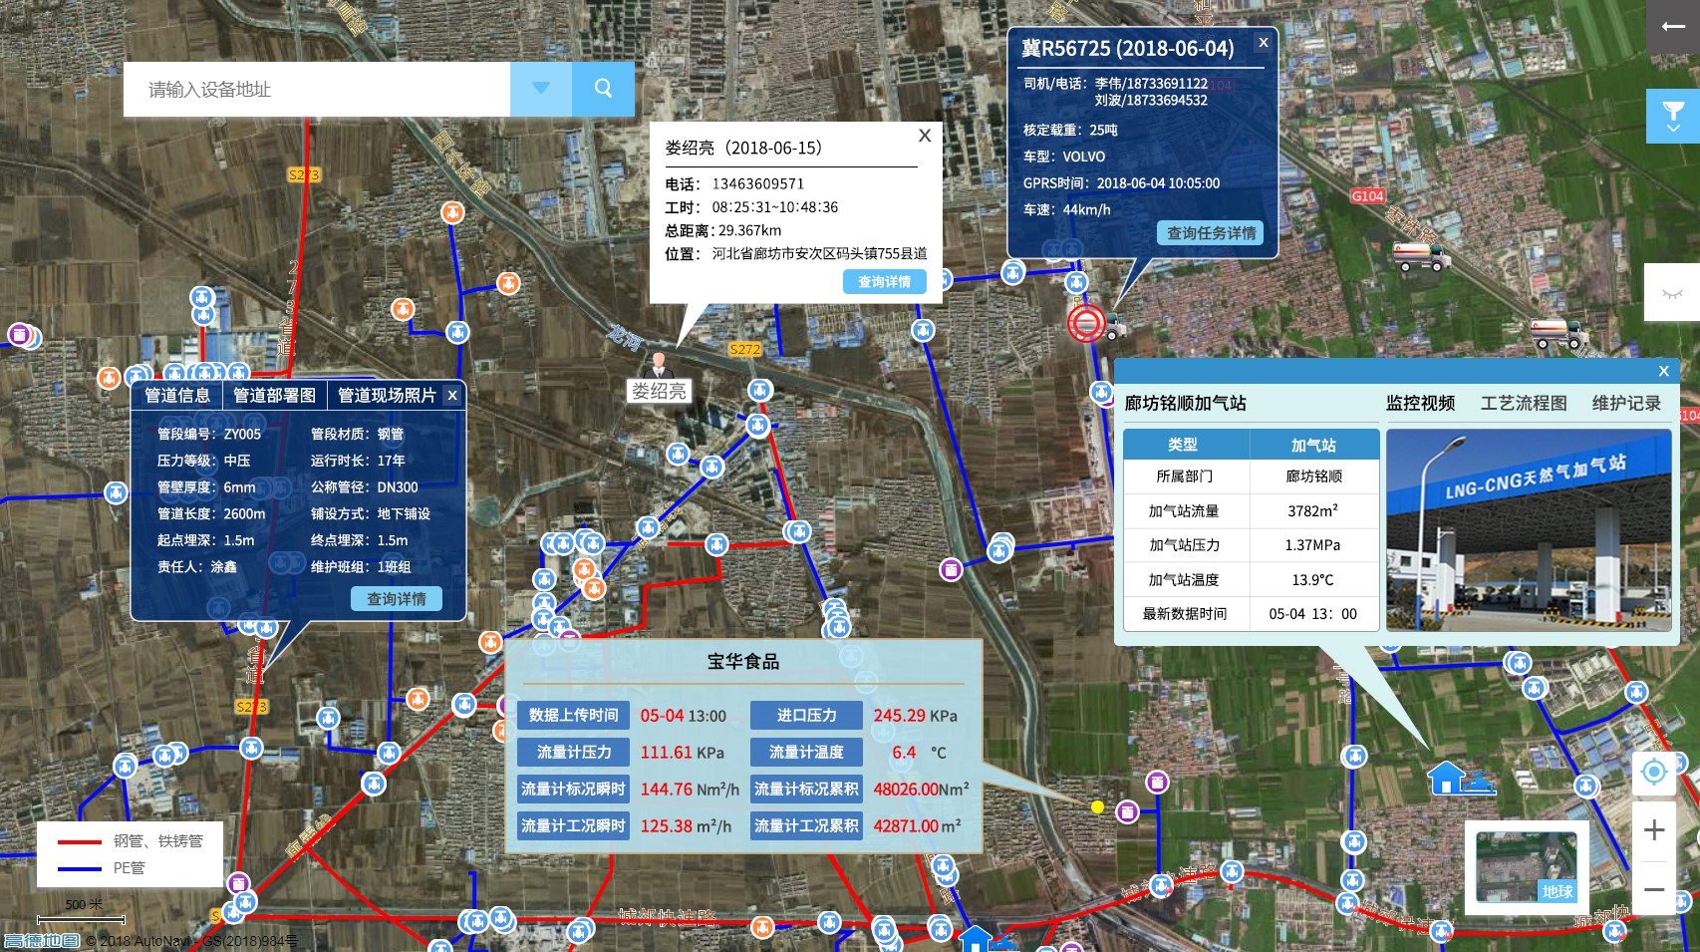Click the locate-me crosshair icon
1700x952 pixels.
[1654, 772]
